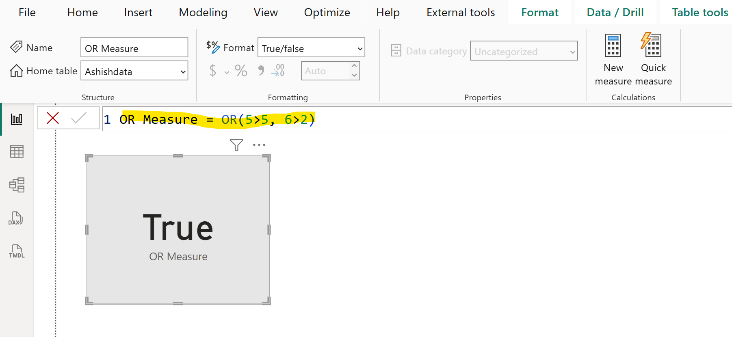Switch to the External tools tab
Screen dimensions: 732x337
tap(461, 13)
